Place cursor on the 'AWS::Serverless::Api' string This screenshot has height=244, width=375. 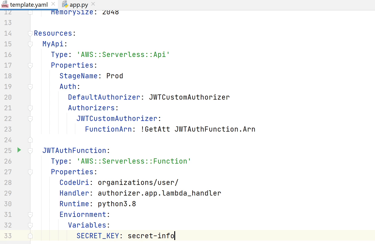(x=123, y=55)
